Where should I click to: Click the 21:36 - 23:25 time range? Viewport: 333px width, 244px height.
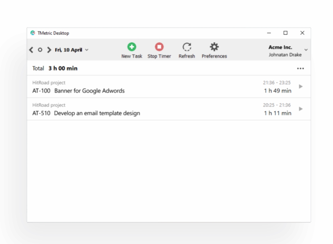(x=278, y=83)
